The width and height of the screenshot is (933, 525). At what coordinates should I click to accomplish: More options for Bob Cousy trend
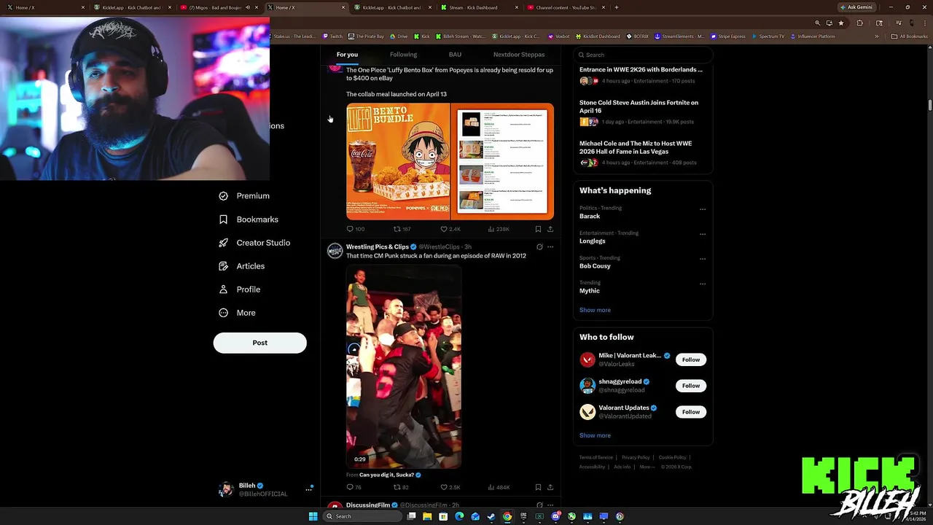[703, 259]
